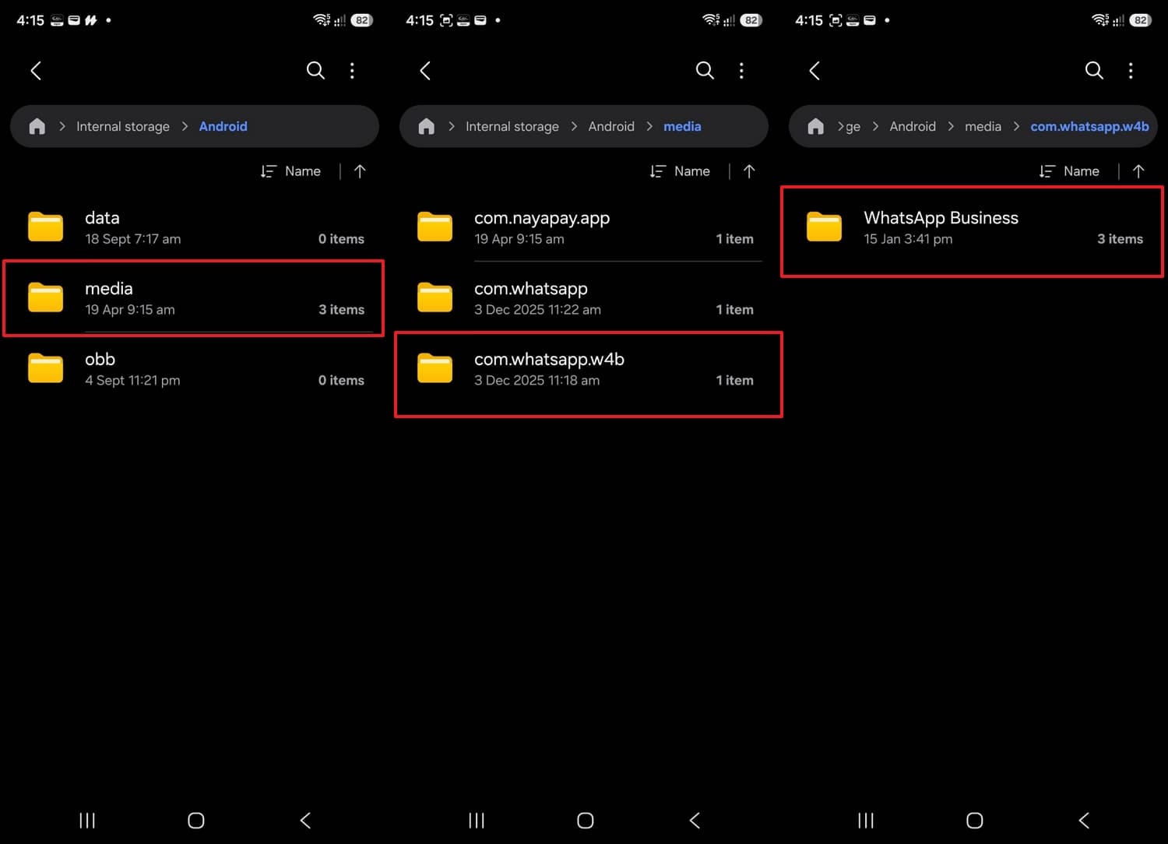Screen dimensions: 1168x844
Task: Go to home from the media folder breadcrumb
Action: pos(426,126)
